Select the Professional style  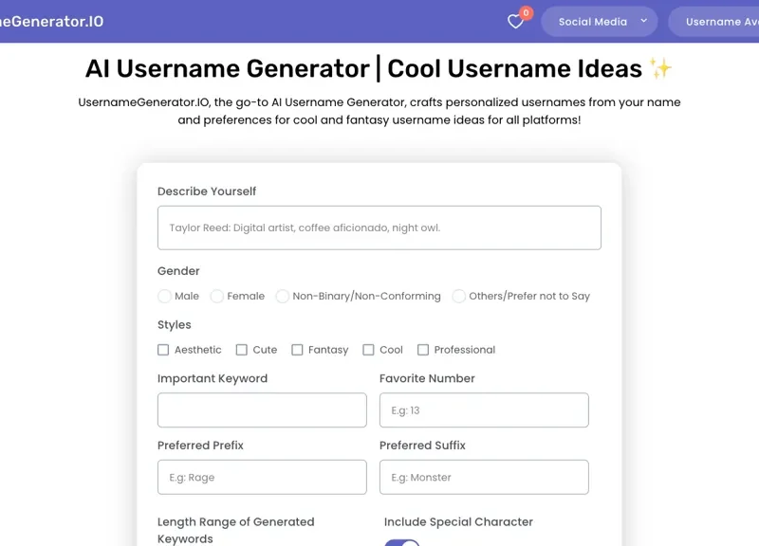(x=422, y=350)
